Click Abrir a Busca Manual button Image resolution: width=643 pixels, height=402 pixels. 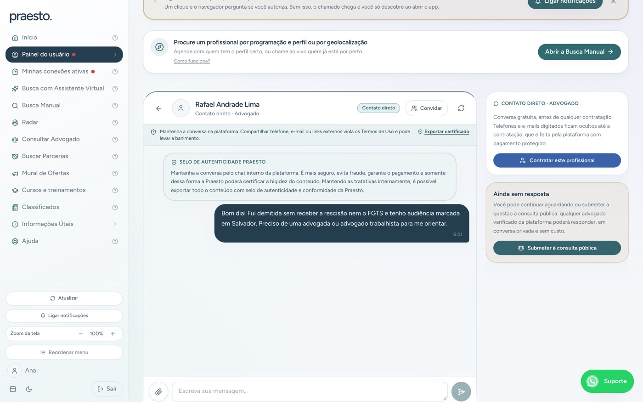pyautogui.click(x=579, y=52)
